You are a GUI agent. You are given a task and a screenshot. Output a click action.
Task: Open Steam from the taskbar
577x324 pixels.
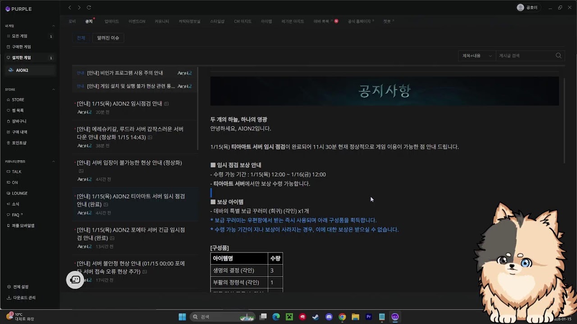pyautogui.click(x=316, y=317)
